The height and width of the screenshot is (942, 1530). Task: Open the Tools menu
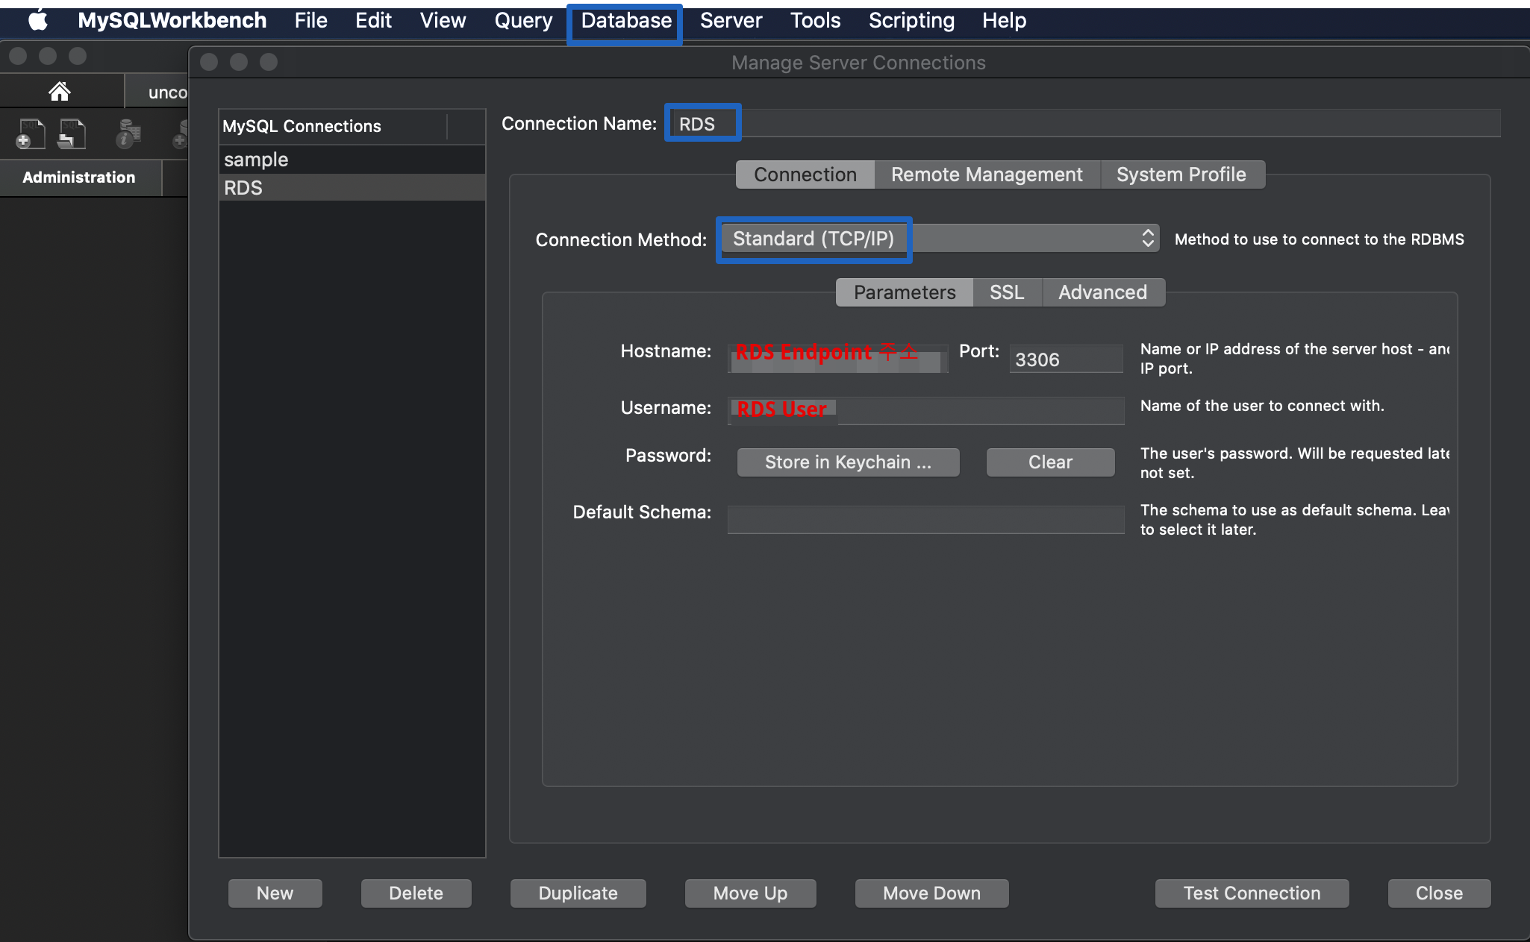point(815,20)
